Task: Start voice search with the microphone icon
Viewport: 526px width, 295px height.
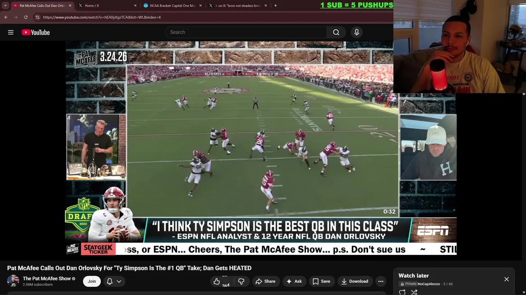Action: pyautogui.click(x=357, y=32)
